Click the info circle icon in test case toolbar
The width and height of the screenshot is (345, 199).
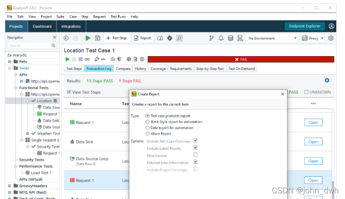tap(142, 59)
